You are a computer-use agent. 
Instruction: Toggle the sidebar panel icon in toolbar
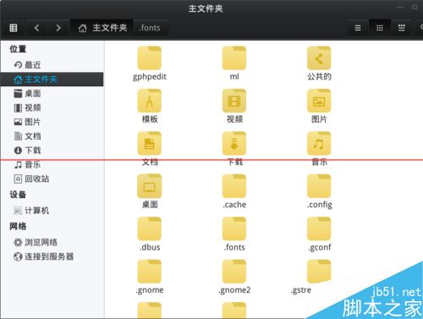(x=14, y=28)
